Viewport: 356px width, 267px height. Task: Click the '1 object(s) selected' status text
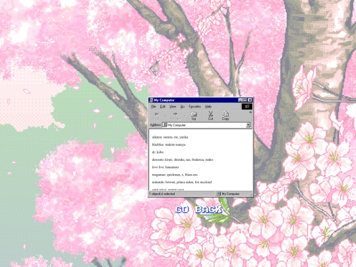pos(162,194)
